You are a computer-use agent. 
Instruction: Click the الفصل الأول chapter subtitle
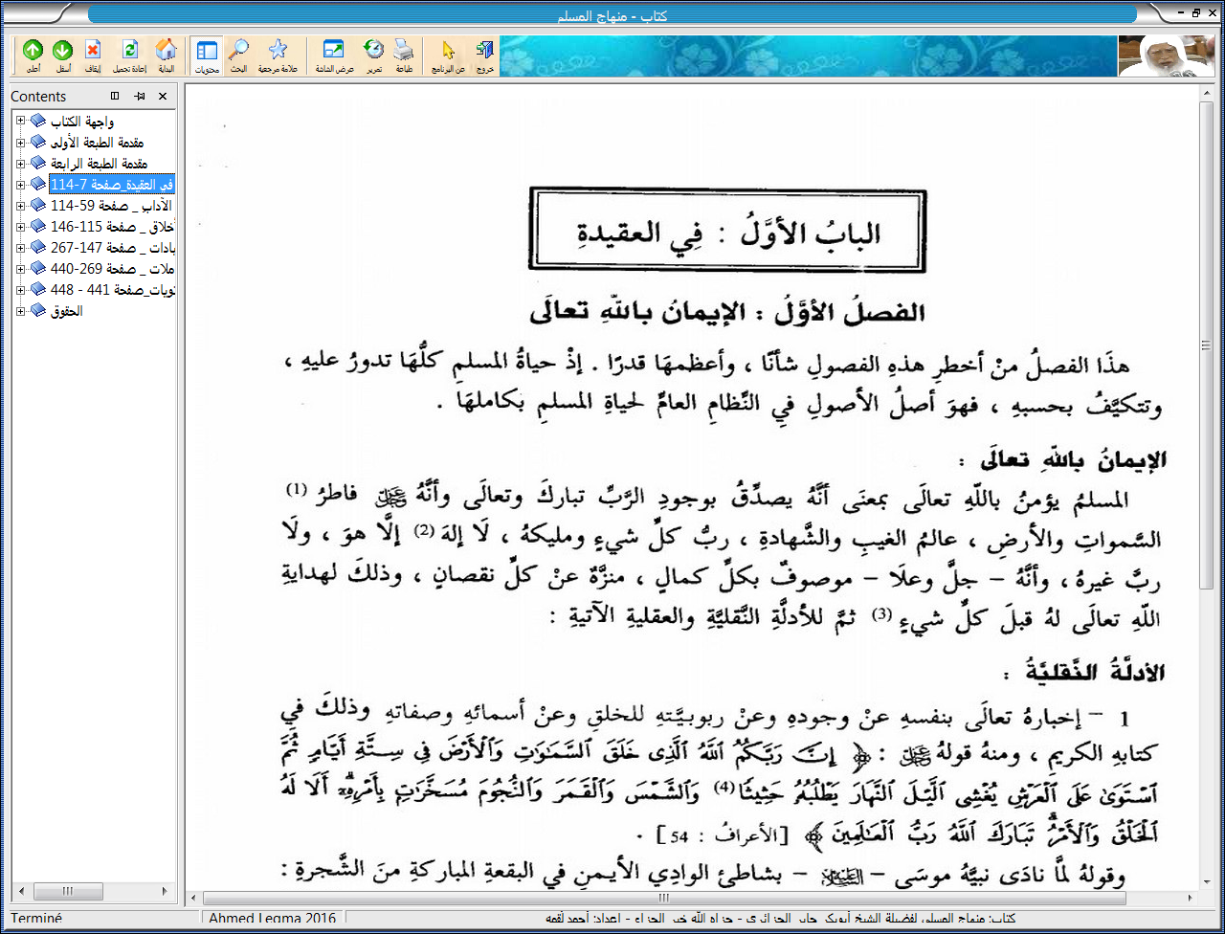[x=727, y=312]
